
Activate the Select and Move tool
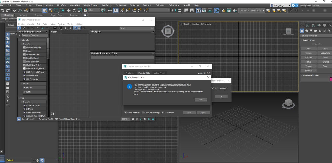(68, 10)
